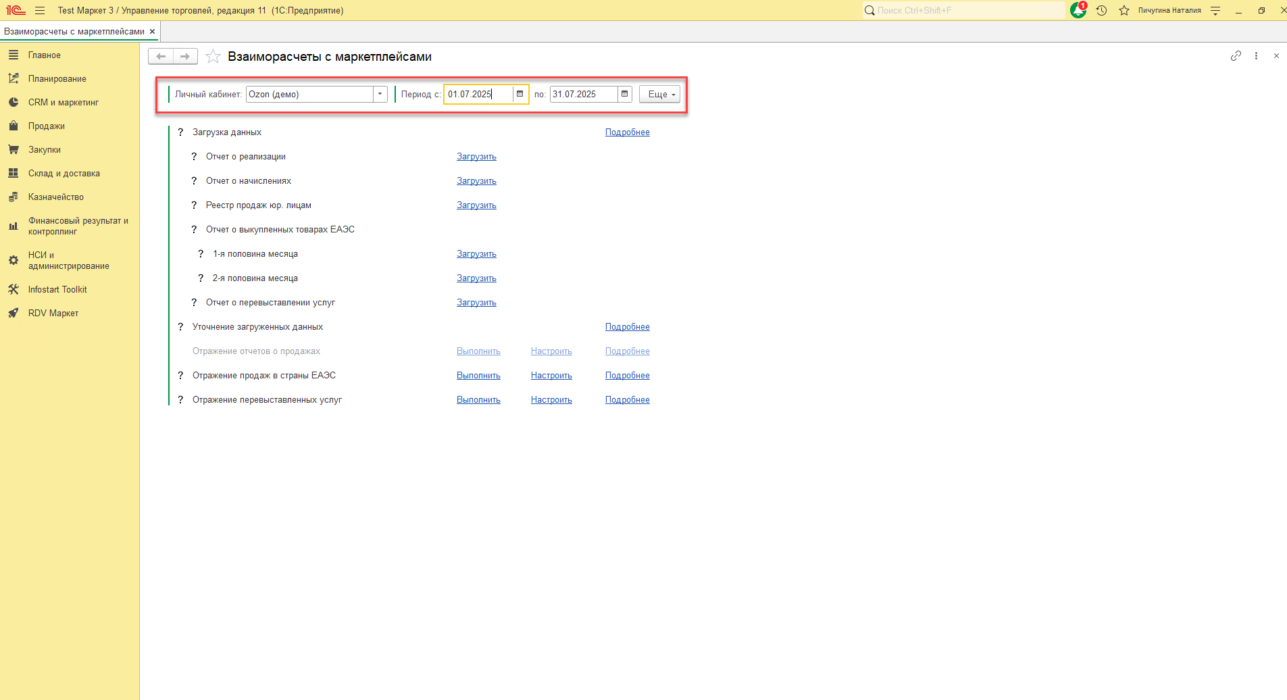
Task: Close the Взаиморасчеты с маркетплейсами tab
Action: 153,32
